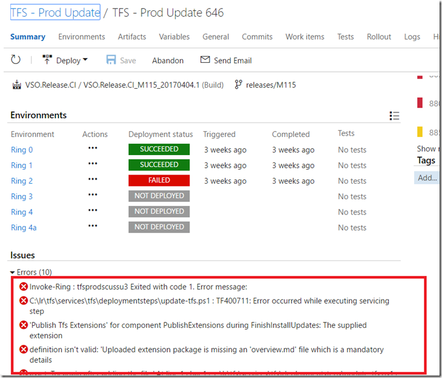Open the VSO.Release.CI_M115_20170404.1 build link
The height and width of the screenshot is (378, 442).
point(141,85)
